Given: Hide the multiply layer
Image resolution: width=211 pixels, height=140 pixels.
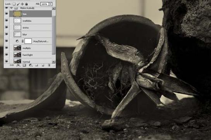Looking at the screenshot, I should [7, 48].
